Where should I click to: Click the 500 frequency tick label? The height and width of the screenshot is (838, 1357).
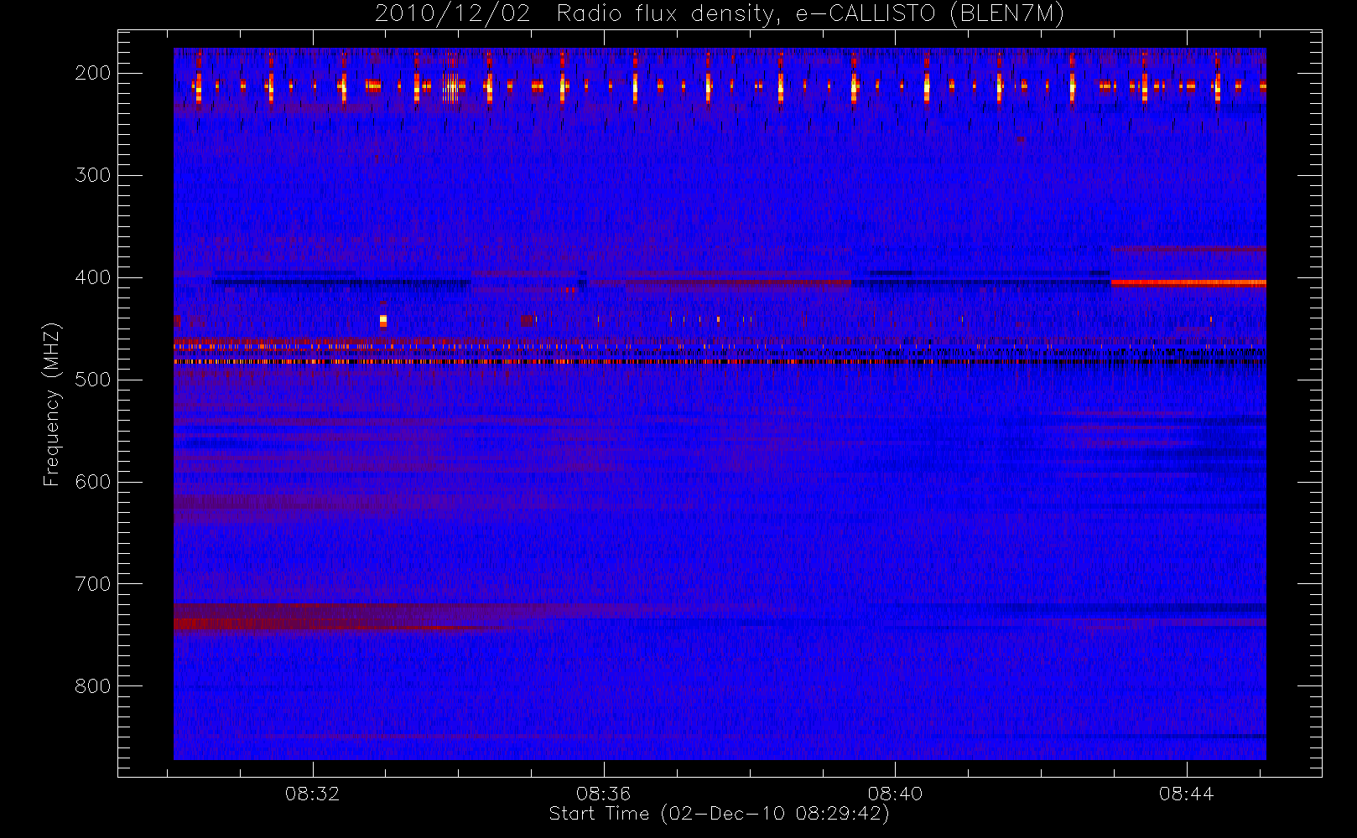click(93, 380)
